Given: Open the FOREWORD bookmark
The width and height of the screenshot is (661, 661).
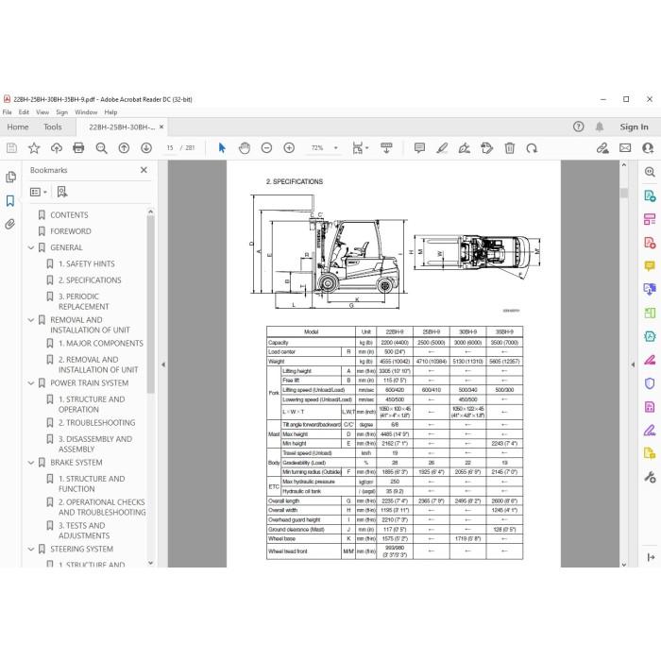Looking at the screenshot, I should [71, 231].
